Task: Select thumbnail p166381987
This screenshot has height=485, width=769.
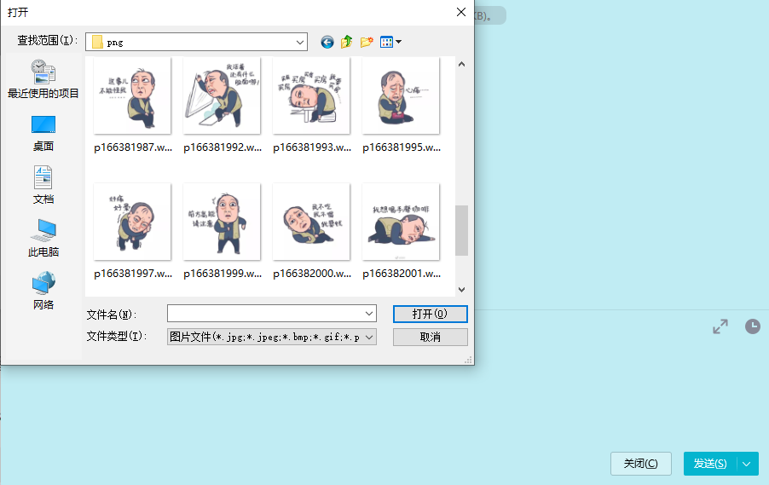Action: point(132,95)
